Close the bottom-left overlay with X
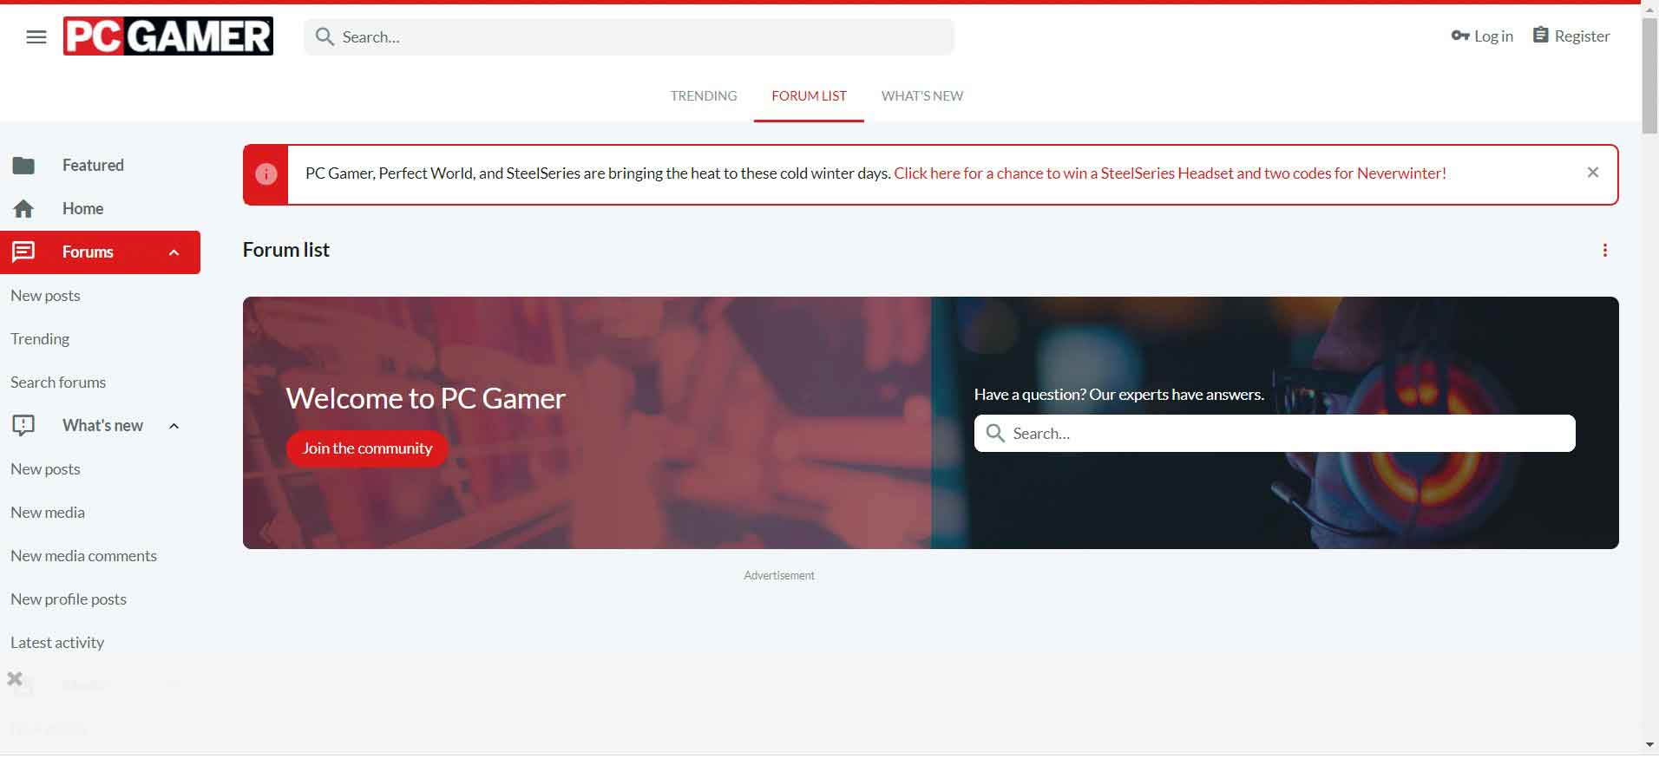 click(15, 678)
